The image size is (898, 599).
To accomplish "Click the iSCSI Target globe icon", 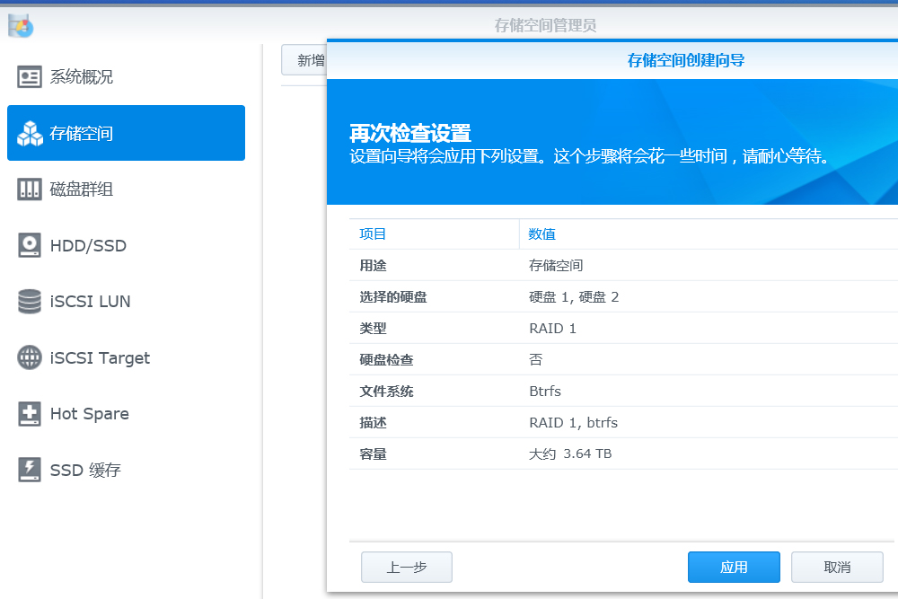I will (x=30, y=357).
